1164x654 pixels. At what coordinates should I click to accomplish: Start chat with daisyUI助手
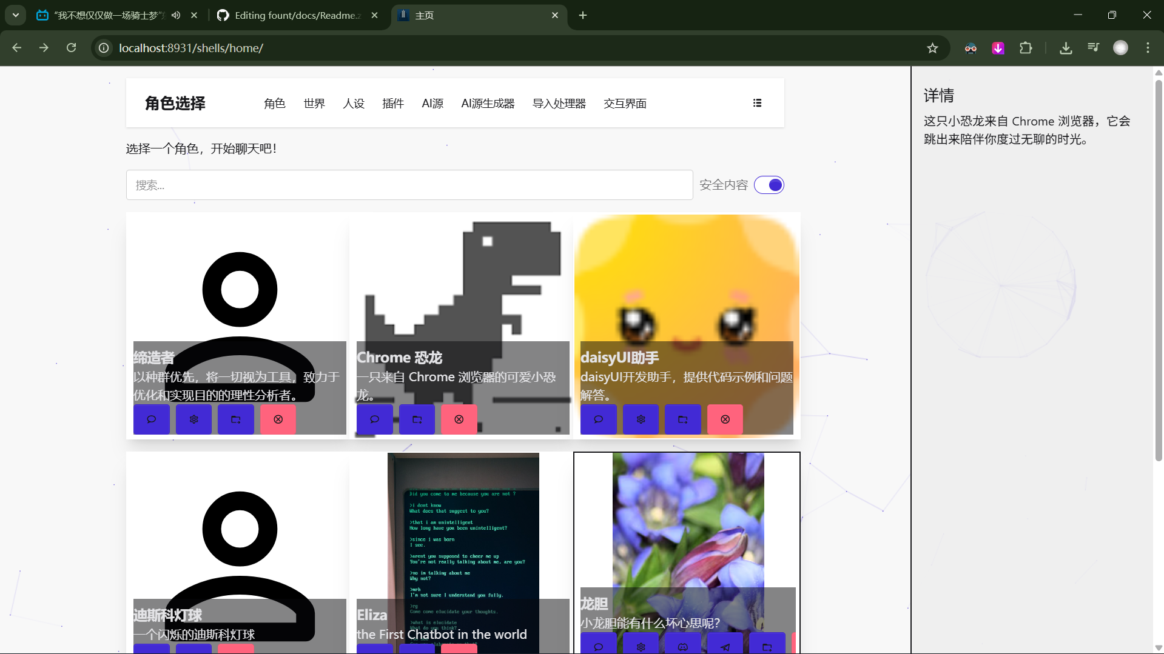598,419
